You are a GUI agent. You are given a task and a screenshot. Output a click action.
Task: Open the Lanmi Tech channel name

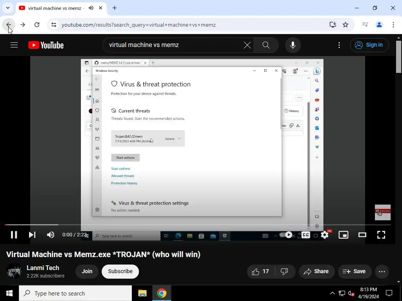(x=43, y=268)
